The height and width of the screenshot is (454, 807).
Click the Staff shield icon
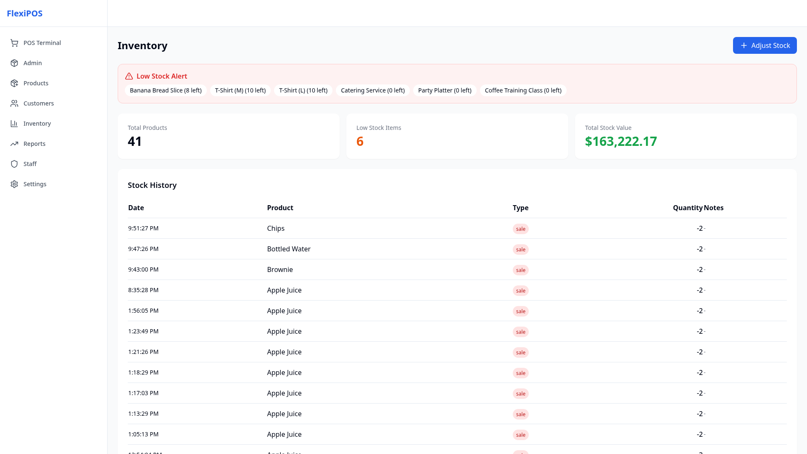14,164
